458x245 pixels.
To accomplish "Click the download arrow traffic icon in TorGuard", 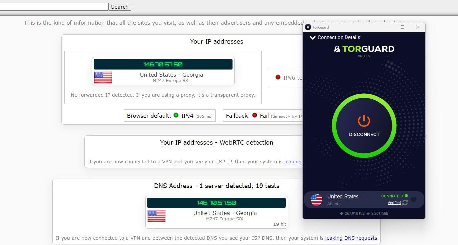I will 368,213.
